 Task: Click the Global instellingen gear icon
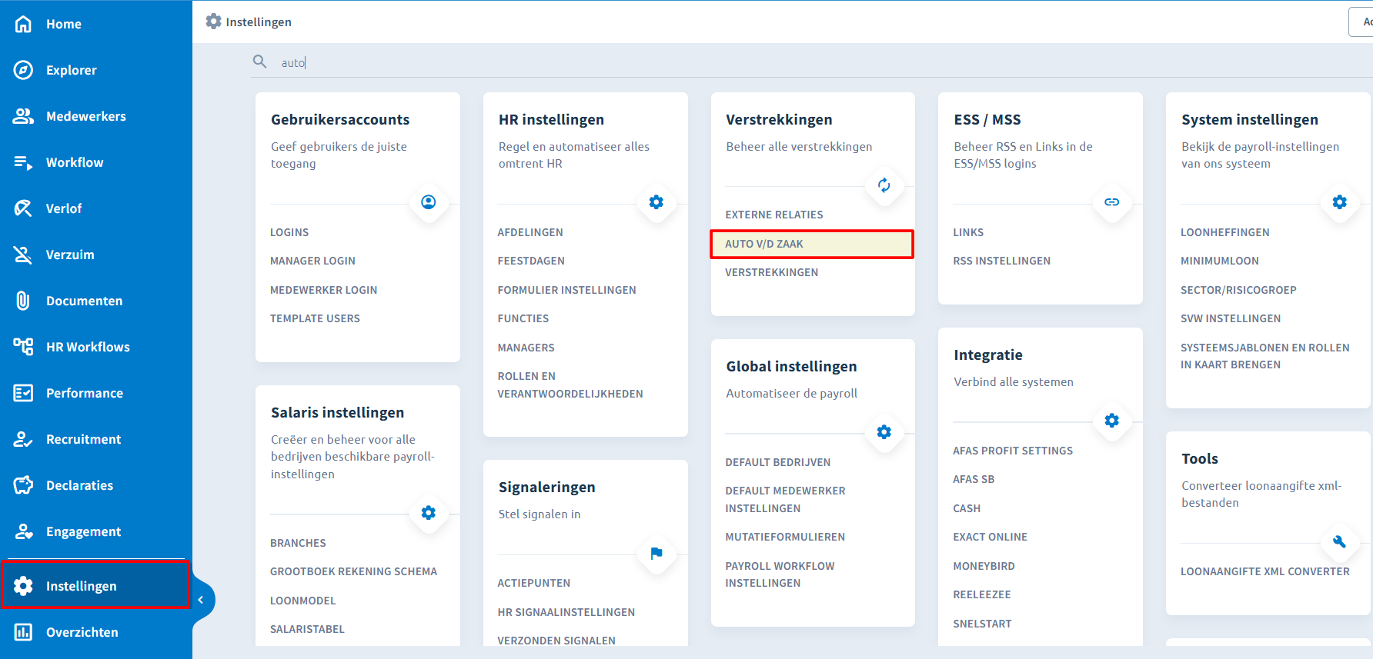(884, 432)
